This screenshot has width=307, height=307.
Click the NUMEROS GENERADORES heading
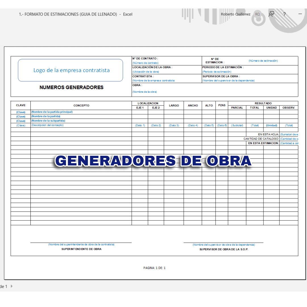tap(71, 88)
